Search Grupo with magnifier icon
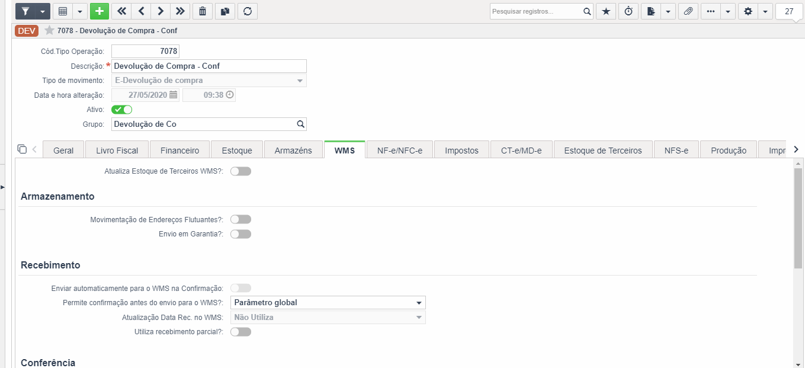 [300, 124]
